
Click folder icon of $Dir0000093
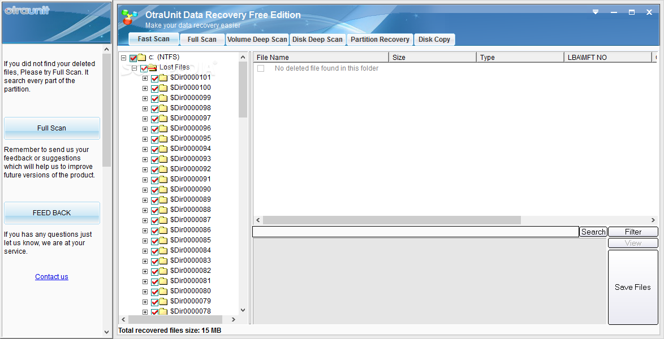(x=163, y=159)
